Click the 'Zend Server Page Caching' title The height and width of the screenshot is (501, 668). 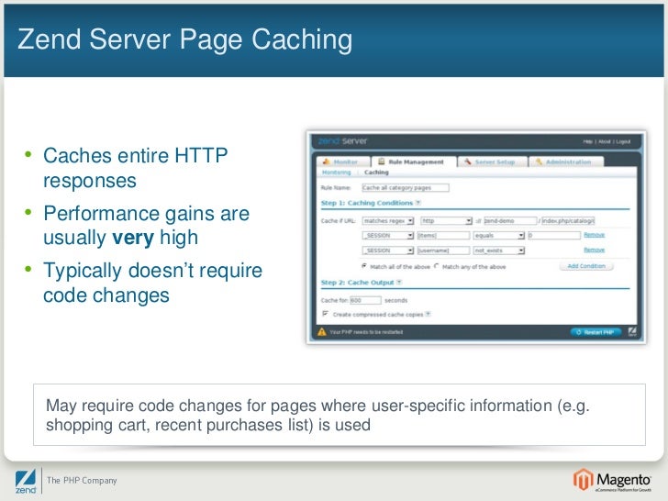[x=185, y=39]
